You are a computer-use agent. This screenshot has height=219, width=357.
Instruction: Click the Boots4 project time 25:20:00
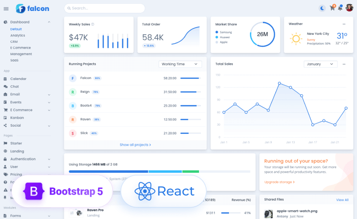click(170, 106)
